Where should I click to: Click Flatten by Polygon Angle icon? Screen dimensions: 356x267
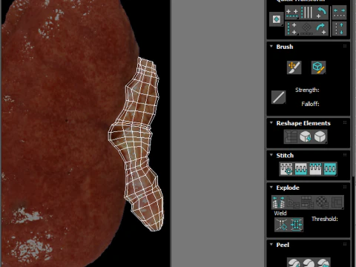pyautogui.click(x=293, y=202)
